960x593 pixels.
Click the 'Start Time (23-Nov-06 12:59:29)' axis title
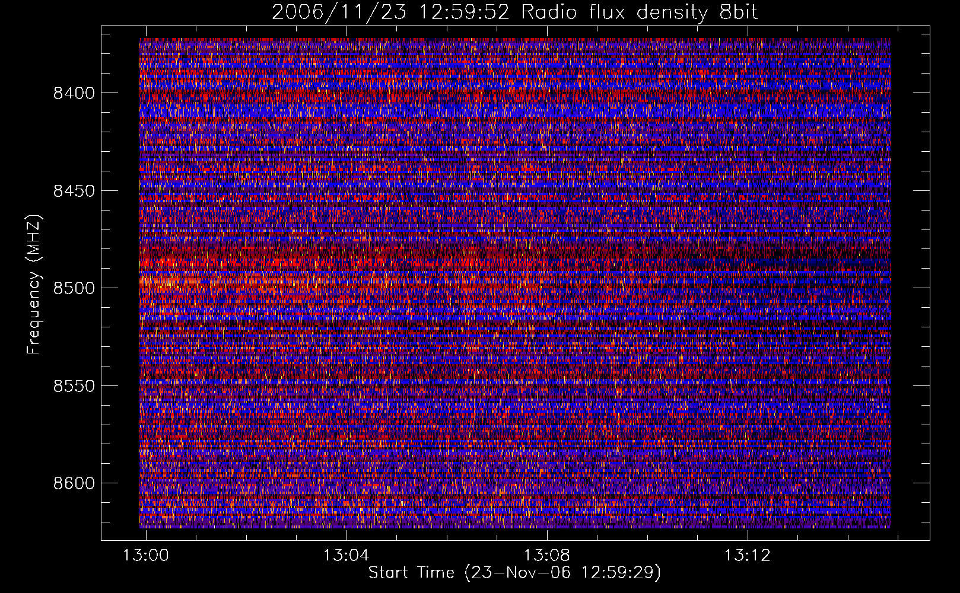[x=514, y=573]
